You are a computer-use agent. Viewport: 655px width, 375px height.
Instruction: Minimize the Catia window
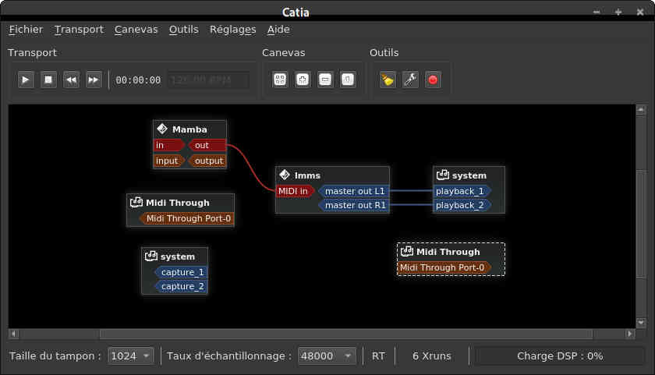coord(597,12)
